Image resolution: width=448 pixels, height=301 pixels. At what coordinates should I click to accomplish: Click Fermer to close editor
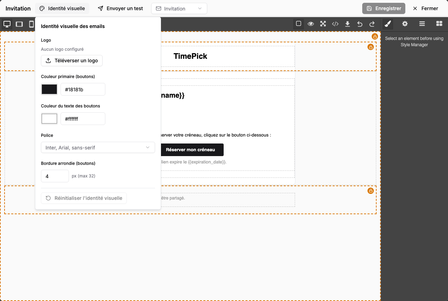tap(426, 8)
